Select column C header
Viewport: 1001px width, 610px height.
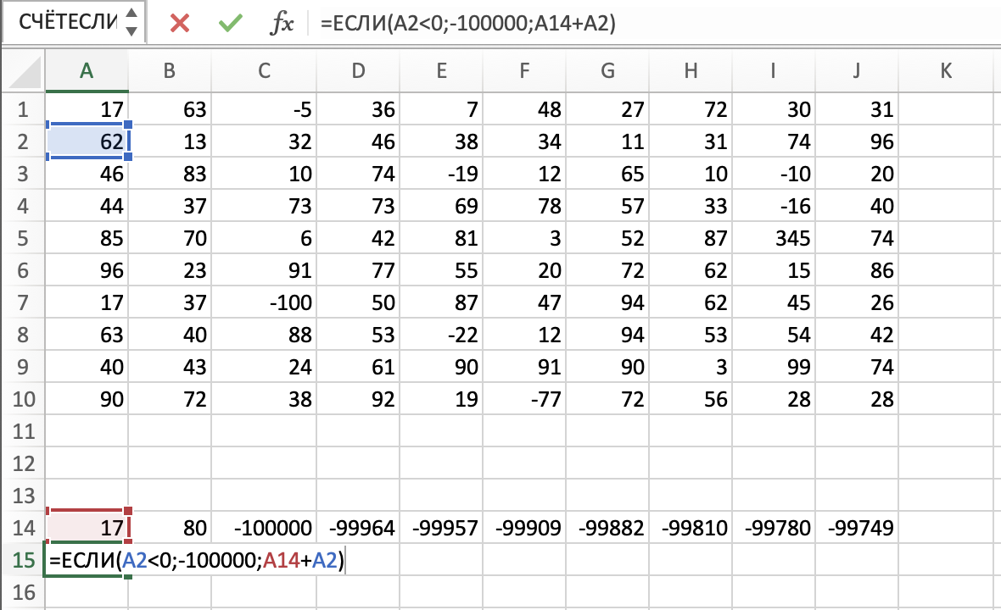point(264,72)
